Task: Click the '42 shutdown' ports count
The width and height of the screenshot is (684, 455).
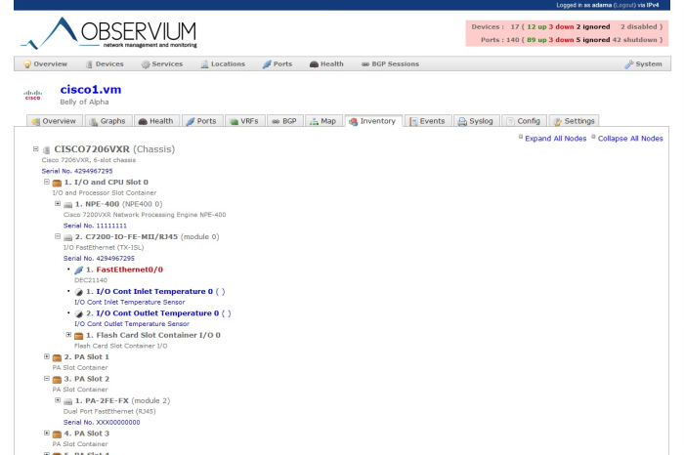Action: (x=634, y=40)
